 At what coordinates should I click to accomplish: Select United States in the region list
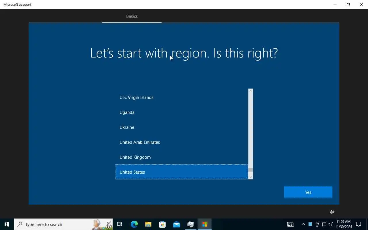pyautogui.click(x=181, y=172)
